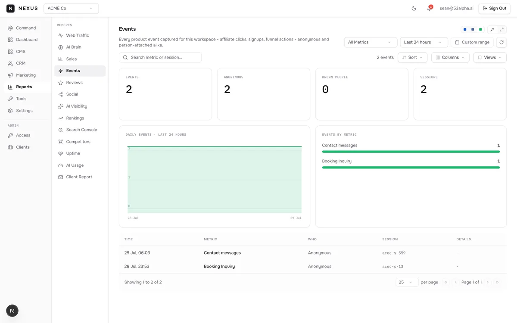Screen dimensions: 517x323
Task: Open the Marketing section
Action: point(26,75)
